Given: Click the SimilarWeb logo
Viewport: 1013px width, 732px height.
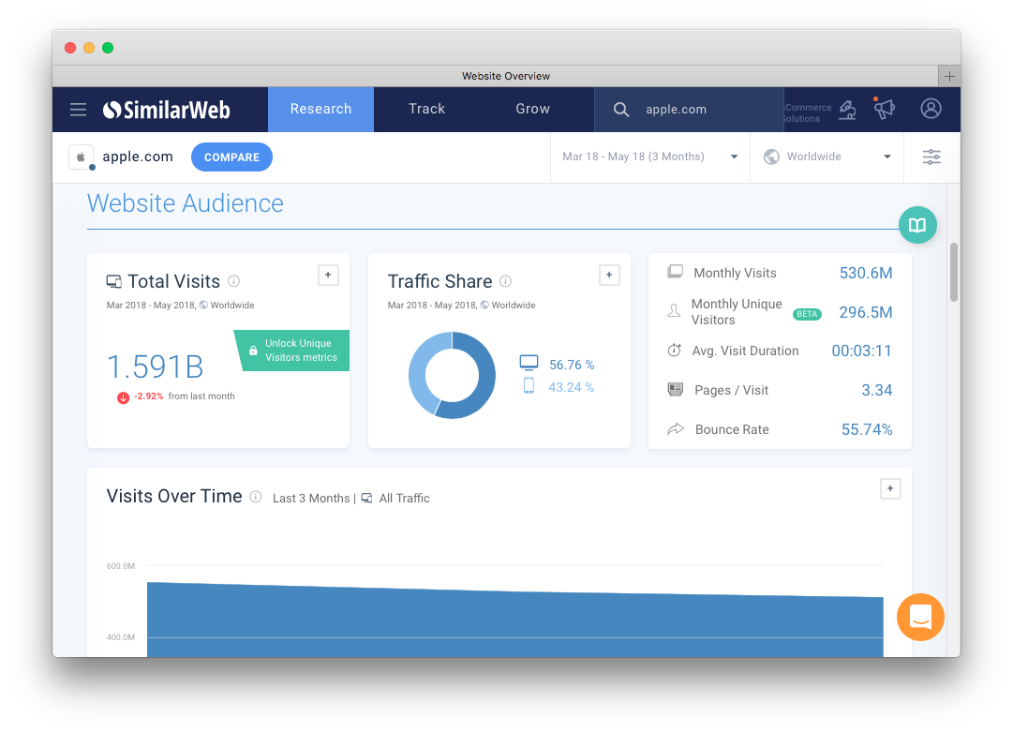Looking at the screenshot, I should [x=167, y=110].
